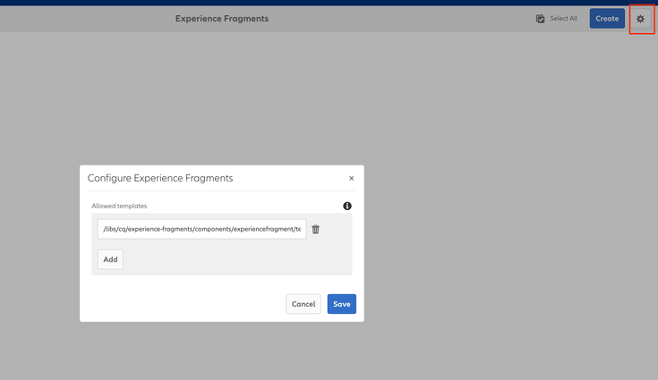Image resolution: width=658 pixels, height=380 pixels.
Task: Save the Experience Fragments configuration
Action: 341,304
